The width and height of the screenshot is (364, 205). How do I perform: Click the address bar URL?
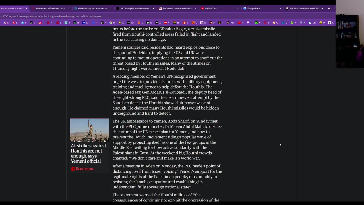[x=51, y=16]
